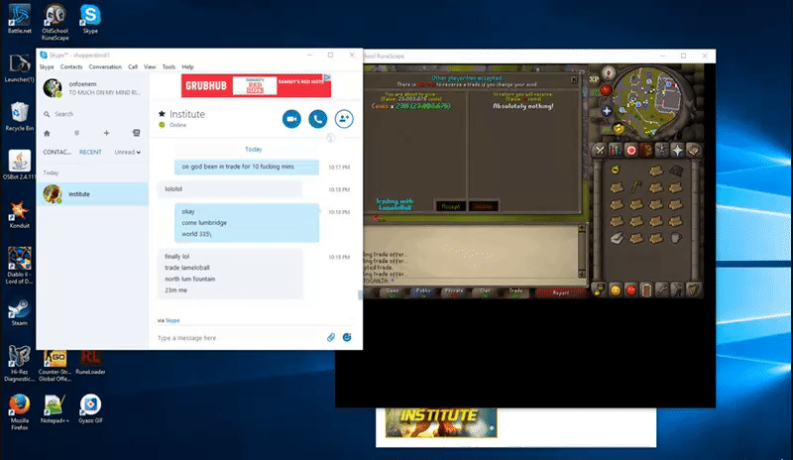Click the Skype contact Search field
This screenshot has height=460, width=793.
(x=92, y=114)
